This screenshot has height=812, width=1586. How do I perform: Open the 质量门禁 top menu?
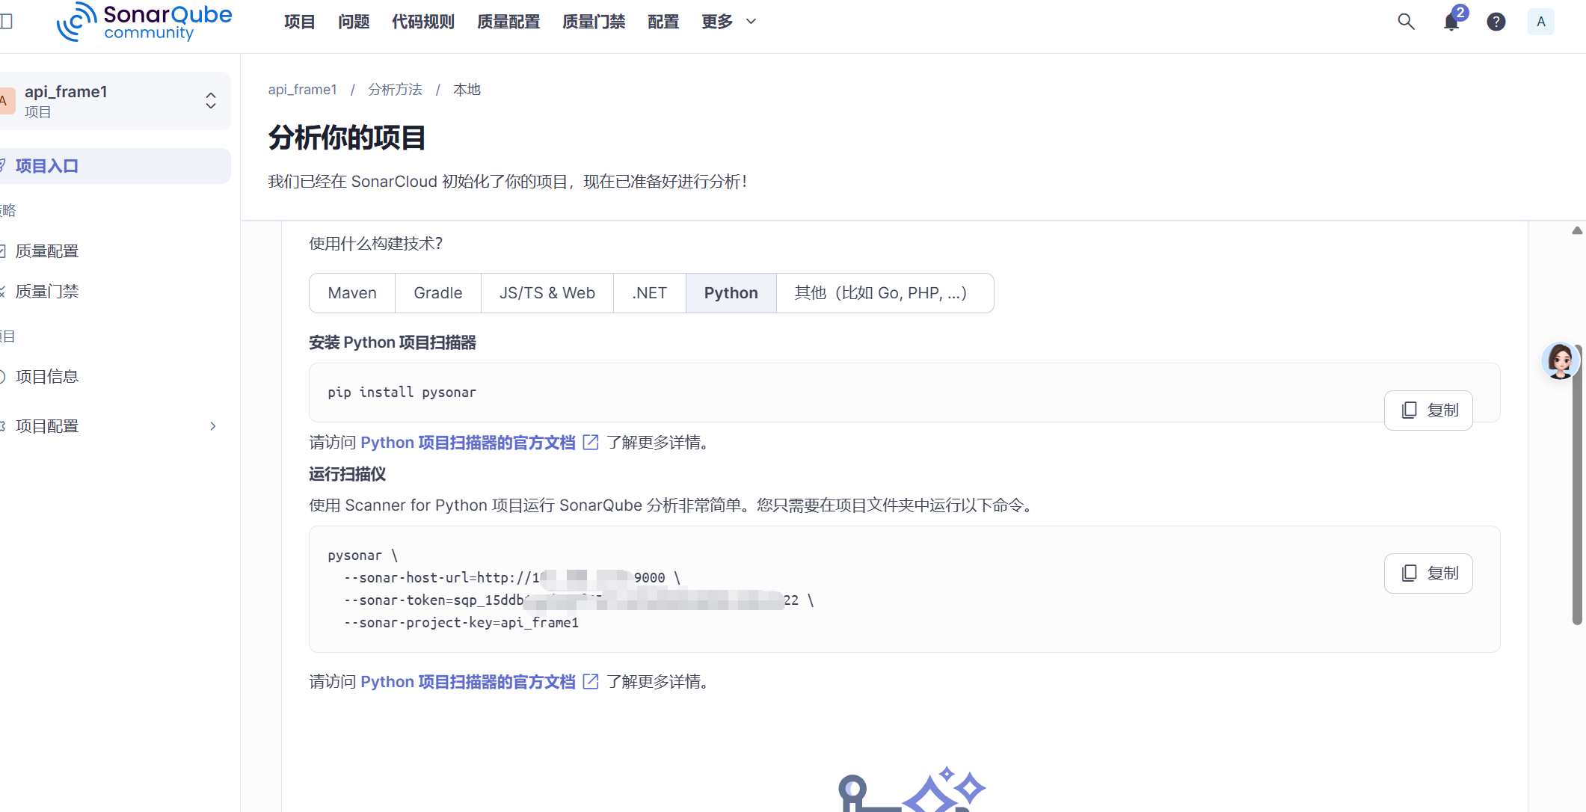594,22
